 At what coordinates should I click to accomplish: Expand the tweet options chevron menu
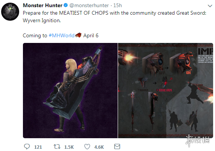[210, 6]
